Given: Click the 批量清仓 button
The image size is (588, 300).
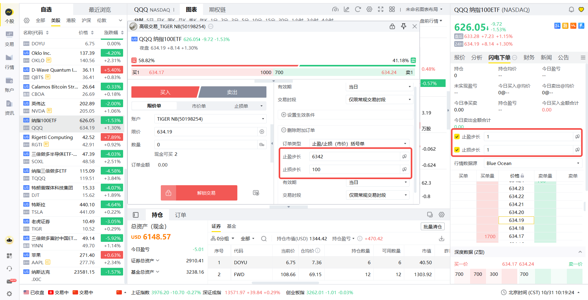Looking at the screenshot, I should (x=432, y=227).
